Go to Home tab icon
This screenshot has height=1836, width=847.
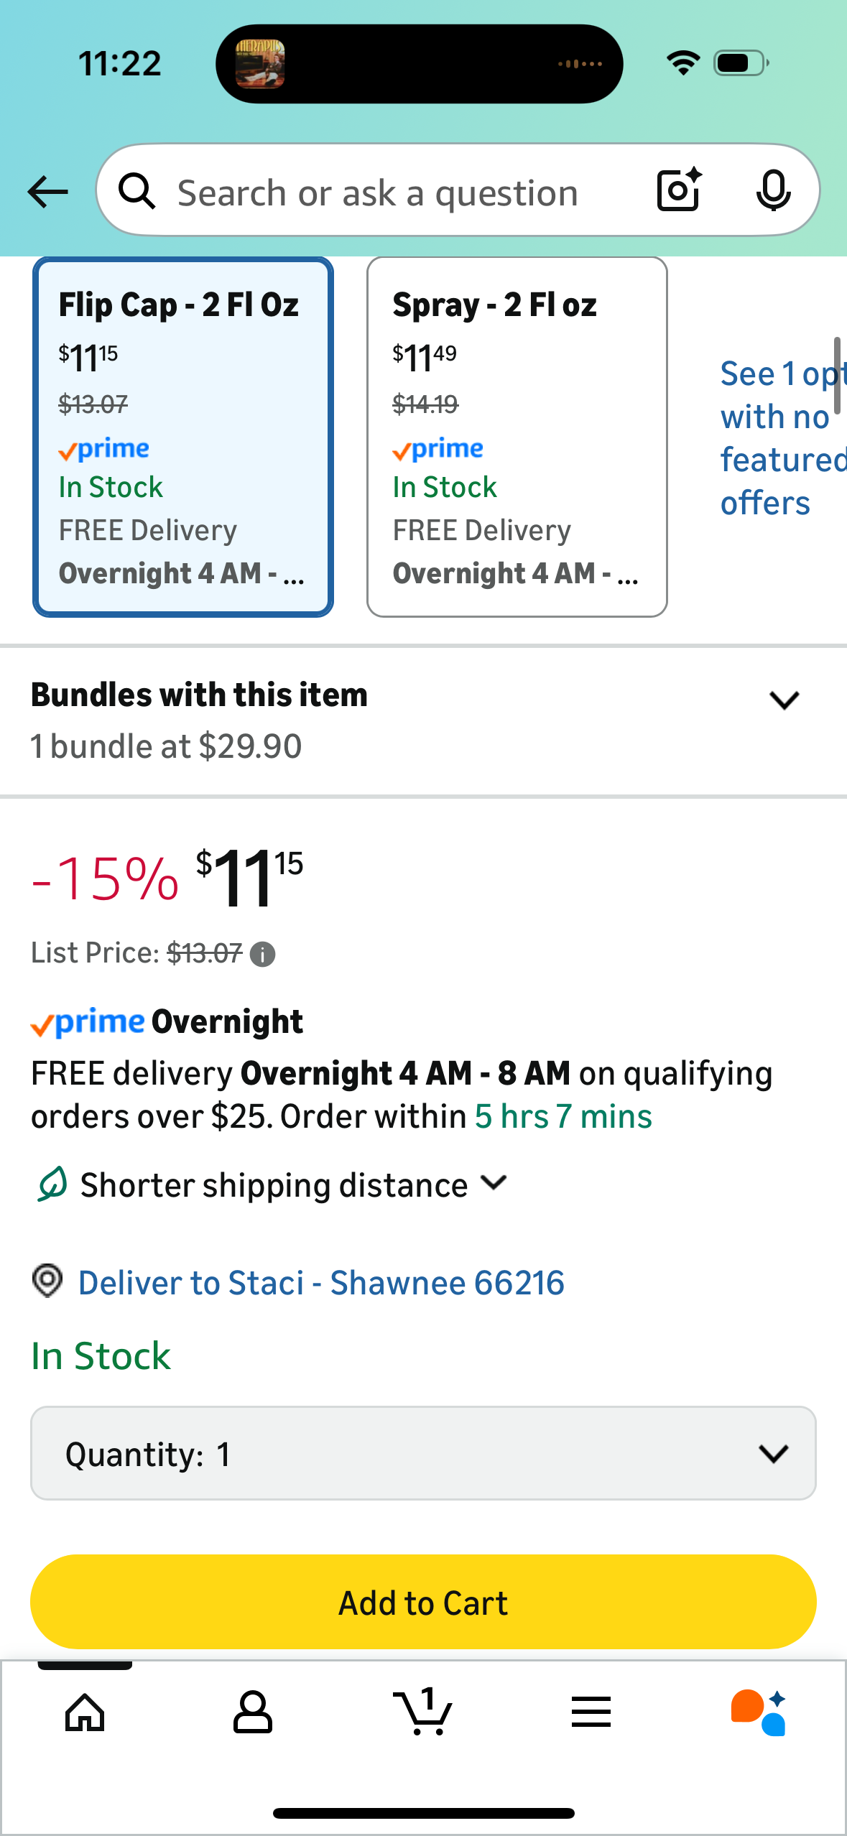[85, 1712]
